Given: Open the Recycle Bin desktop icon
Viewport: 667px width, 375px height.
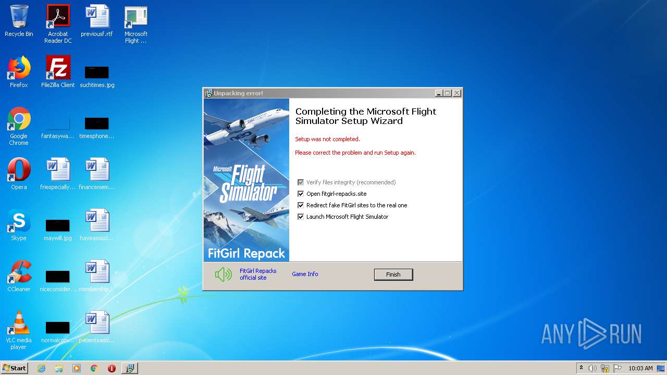Looking at the screenshot, I should [x=19, y=21].
